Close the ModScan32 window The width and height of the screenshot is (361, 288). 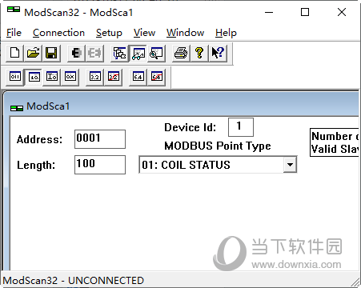click(x=342, y=12)
